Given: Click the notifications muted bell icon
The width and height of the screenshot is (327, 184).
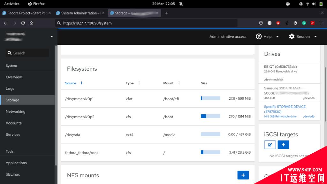Looking at the screenshot, I should pyautogui.click(x=181, y=4).
